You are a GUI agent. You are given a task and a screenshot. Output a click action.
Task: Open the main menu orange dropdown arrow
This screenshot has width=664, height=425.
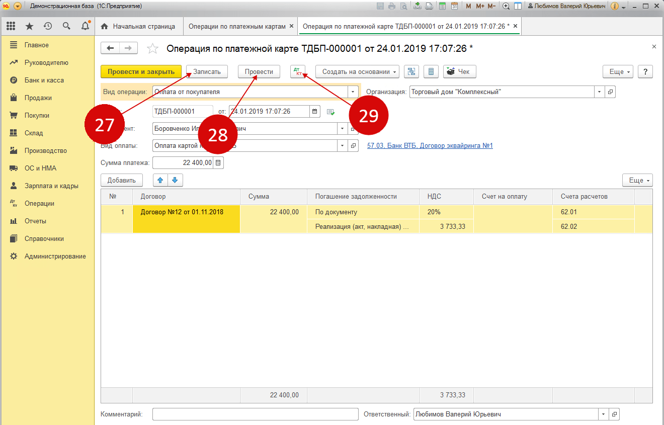(x=18, y=6)
